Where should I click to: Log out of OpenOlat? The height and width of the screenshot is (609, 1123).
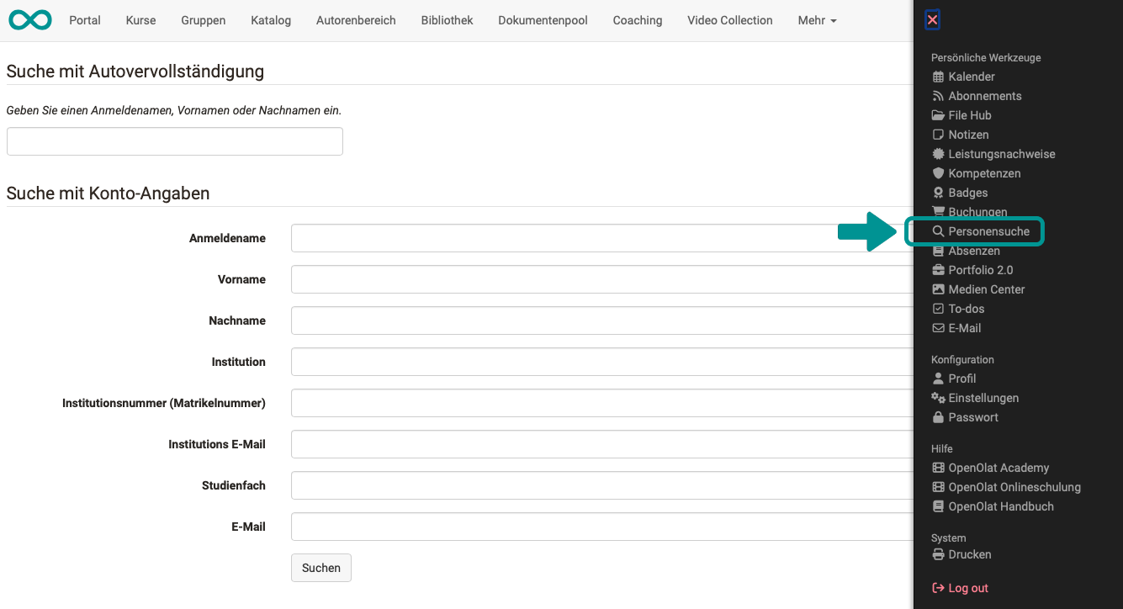[x=967, y=588]
